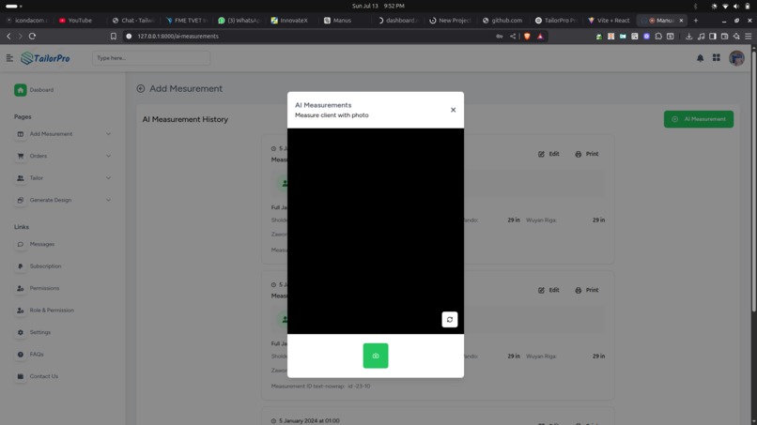Expand Add Mesurement sidebar menu

[x=63, y=133]
